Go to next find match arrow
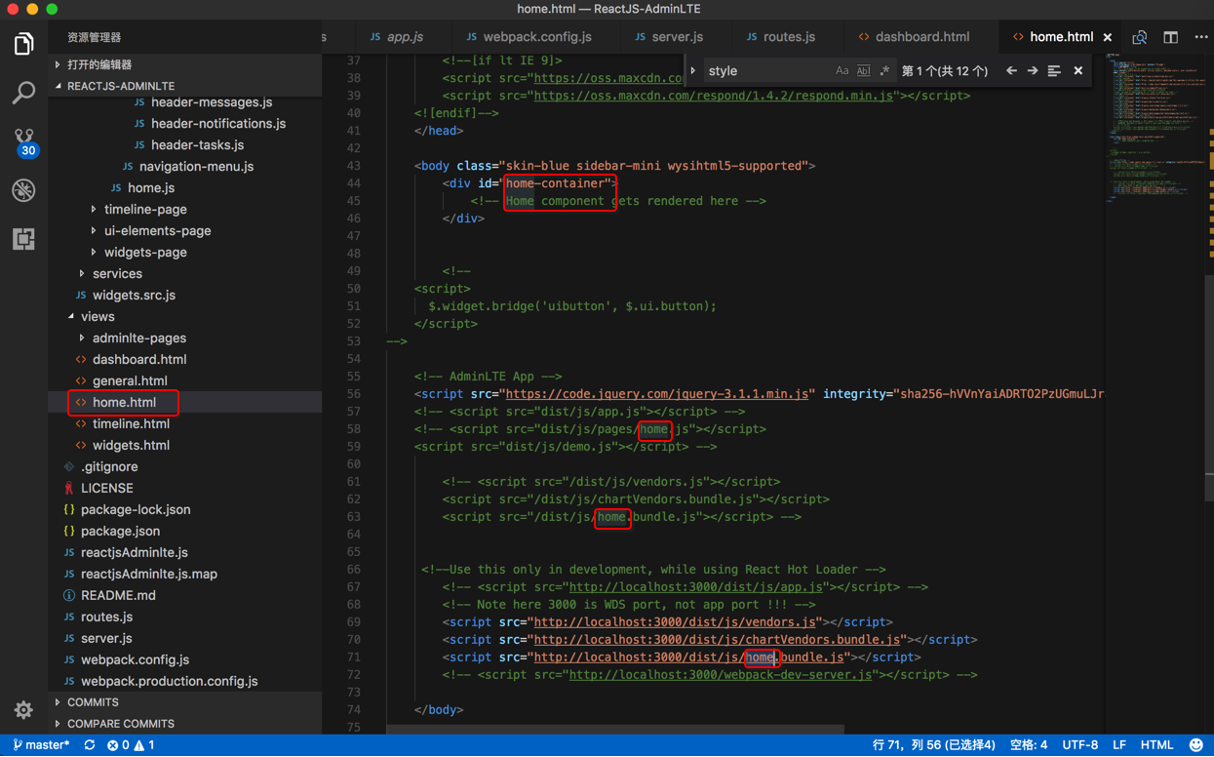This screenshot has height=757, width=1214. [x=1033, y=71]
